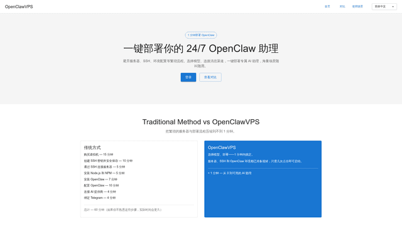Click the "1 分钟部署 OpenClaw" badge
The image size is (402, 226).
201,35
